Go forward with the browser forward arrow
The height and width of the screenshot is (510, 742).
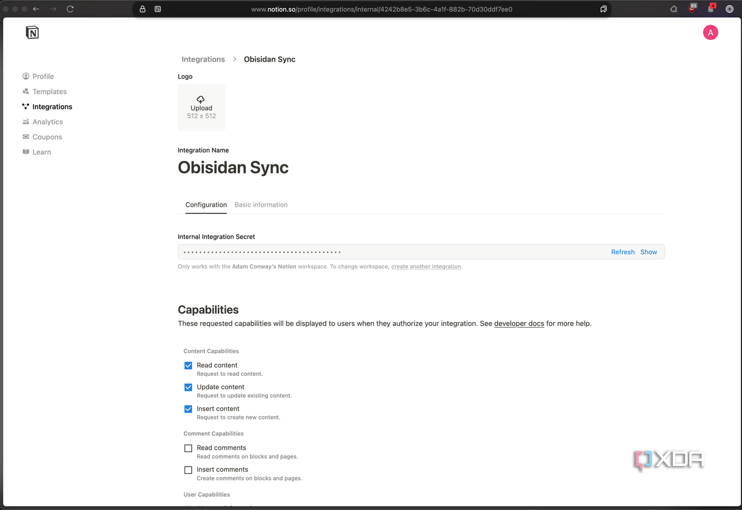(x=53, y=9)
